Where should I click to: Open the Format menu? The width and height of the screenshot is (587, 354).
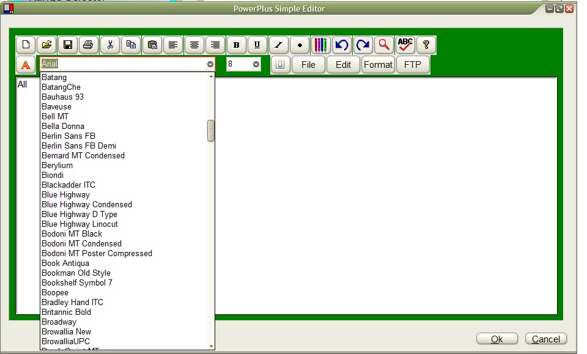pos(378,64)
